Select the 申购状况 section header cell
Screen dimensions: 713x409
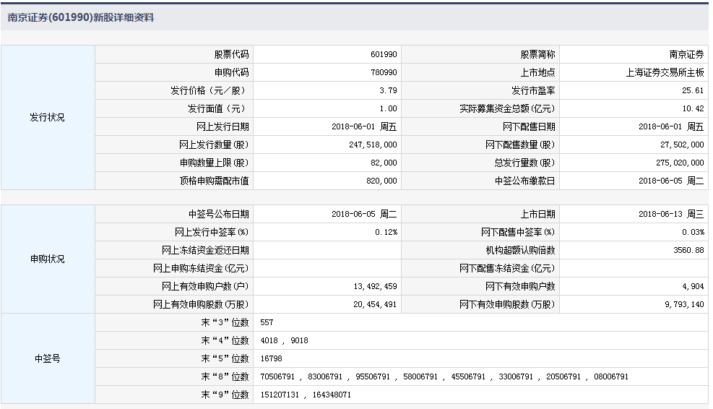(x=48, y=259)
